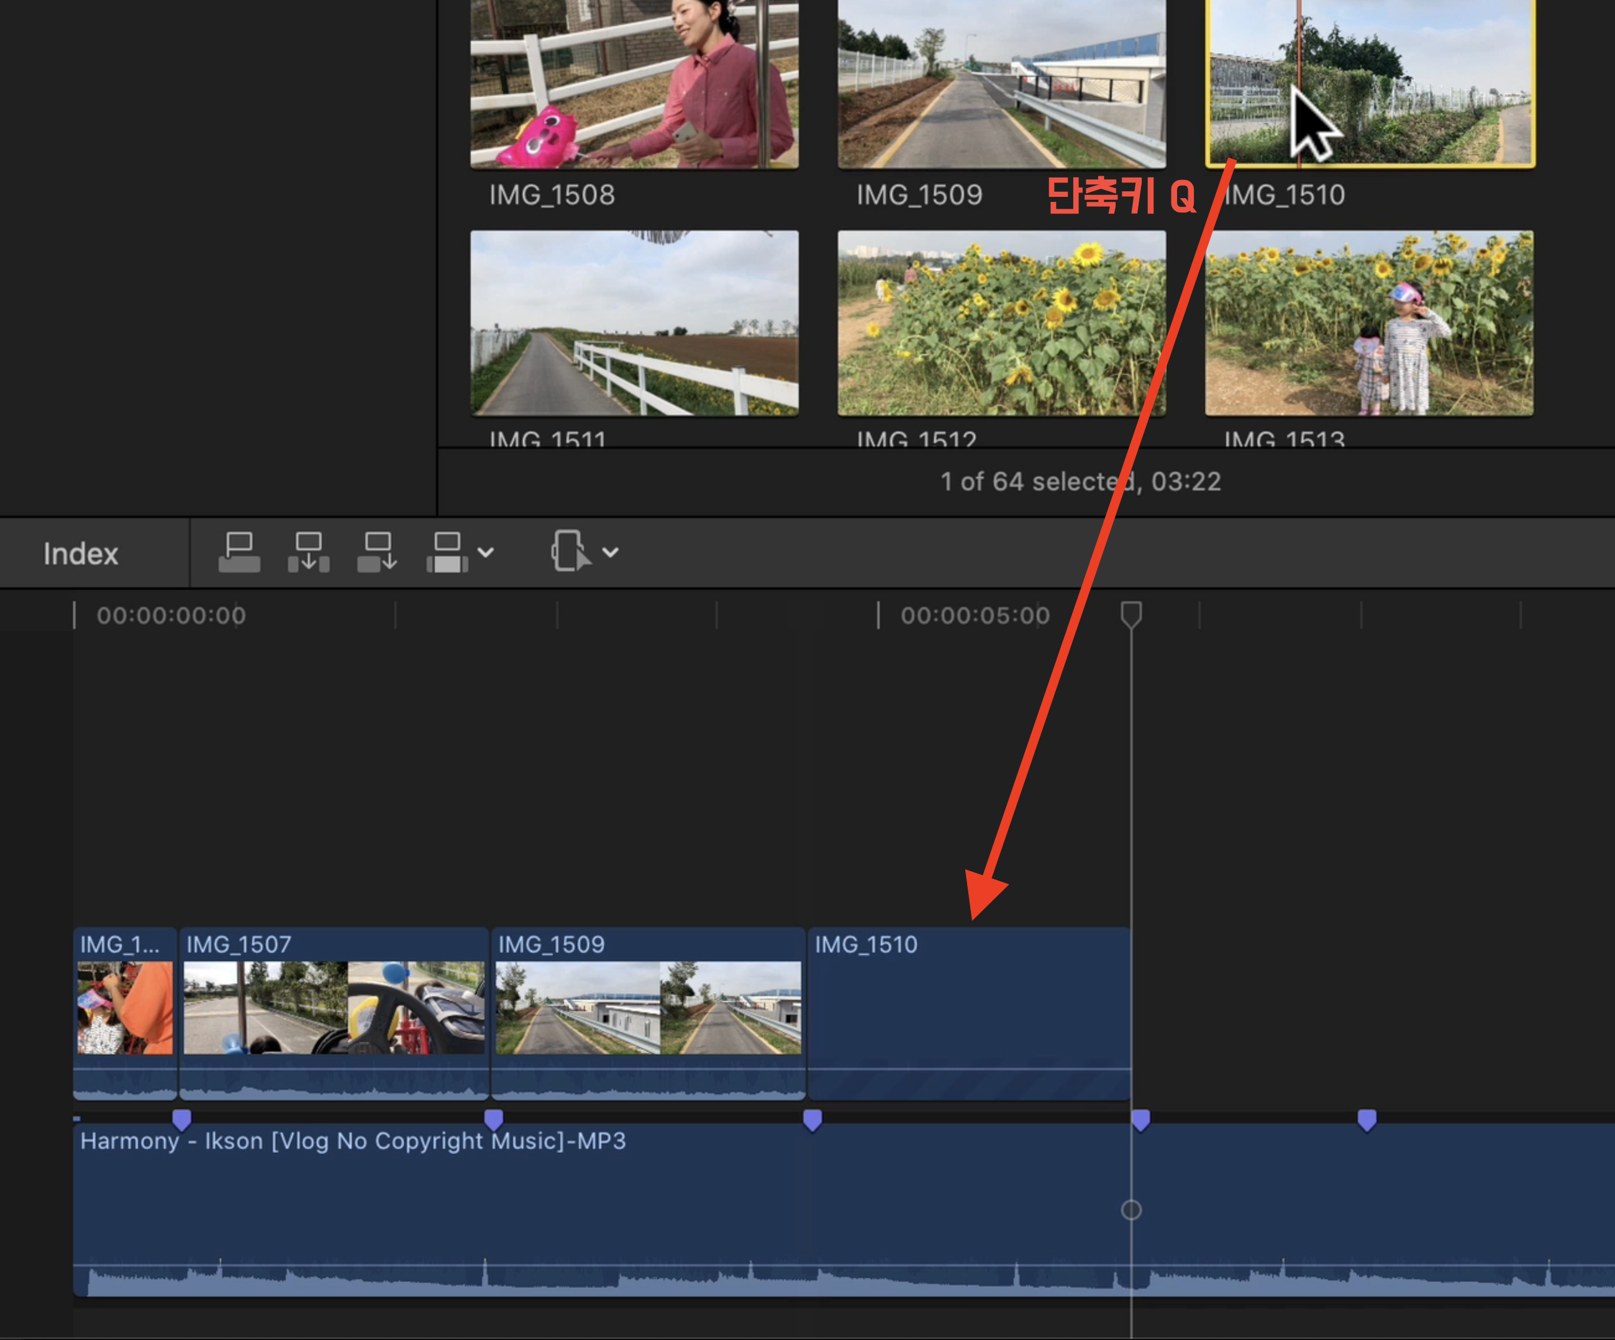Click the IMG_1511 road clip thumbnail

pos(634,323)
